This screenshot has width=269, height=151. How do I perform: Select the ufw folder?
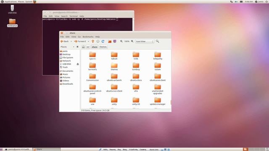point(136,88)
